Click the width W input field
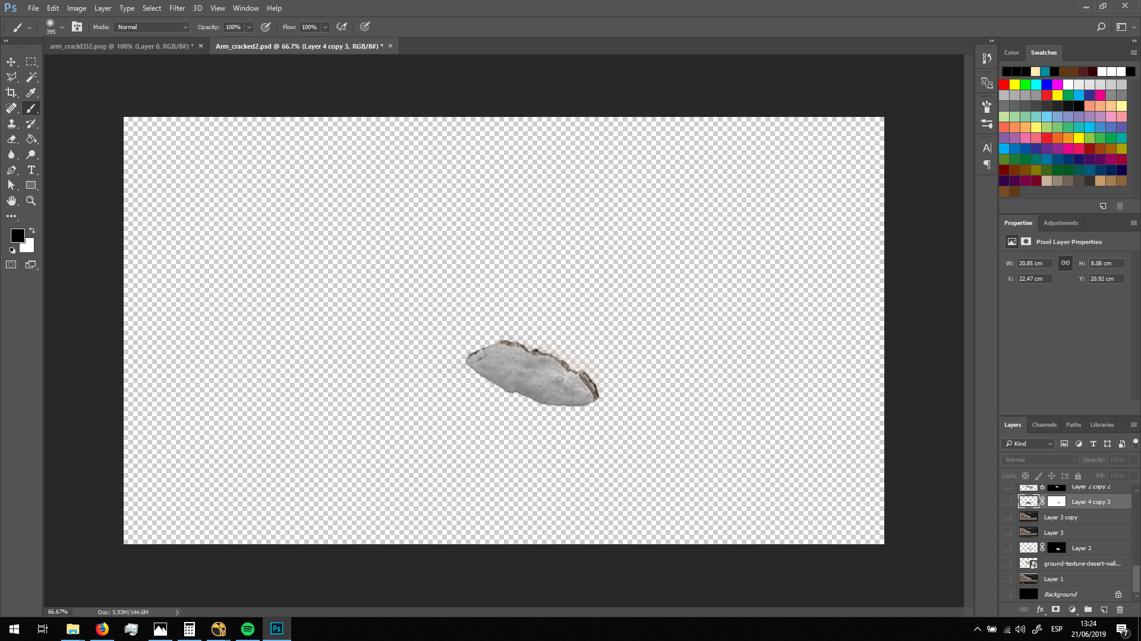The width and height of the screenshot is (1141, 641). click(1034, 263)
